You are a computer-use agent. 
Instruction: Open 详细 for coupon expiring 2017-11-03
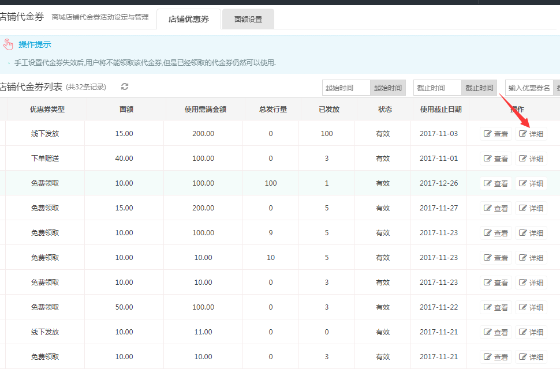point(531,134)
